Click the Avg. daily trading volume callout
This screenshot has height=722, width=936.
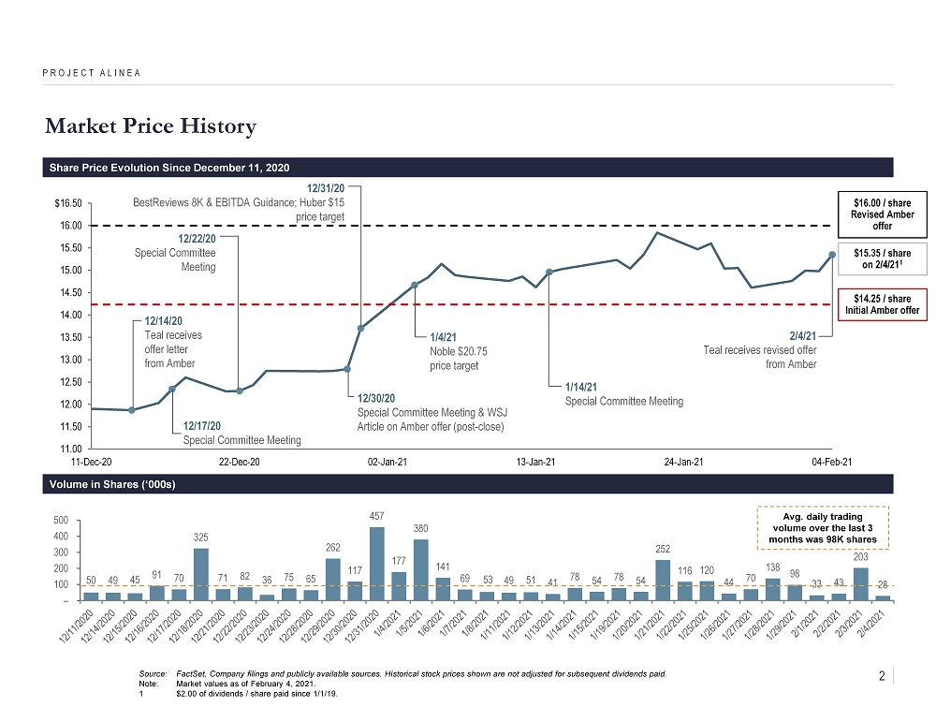click(x=825, y=529)
